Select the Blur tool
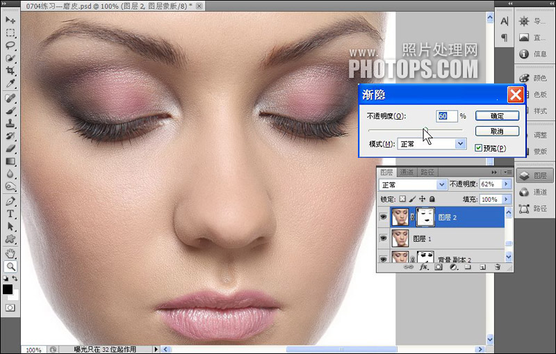Viewport: 556px width, 354px height. [x=10, y=174]
